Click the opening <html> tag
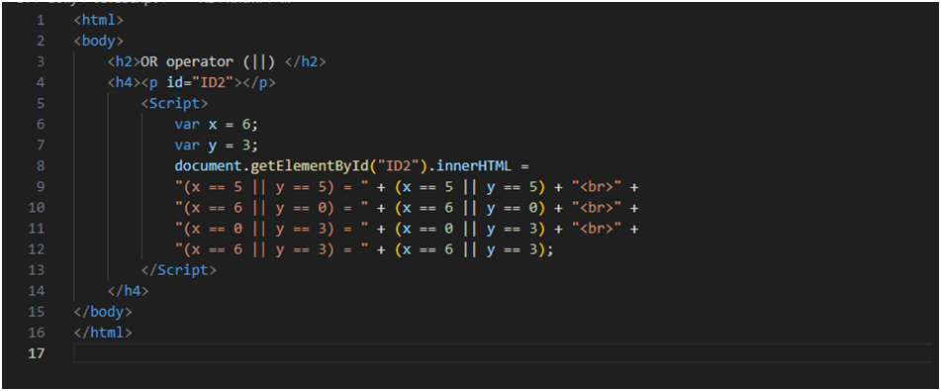Image resolution: width=941 pixels, height=391 pixels. (x=98, y=20)
